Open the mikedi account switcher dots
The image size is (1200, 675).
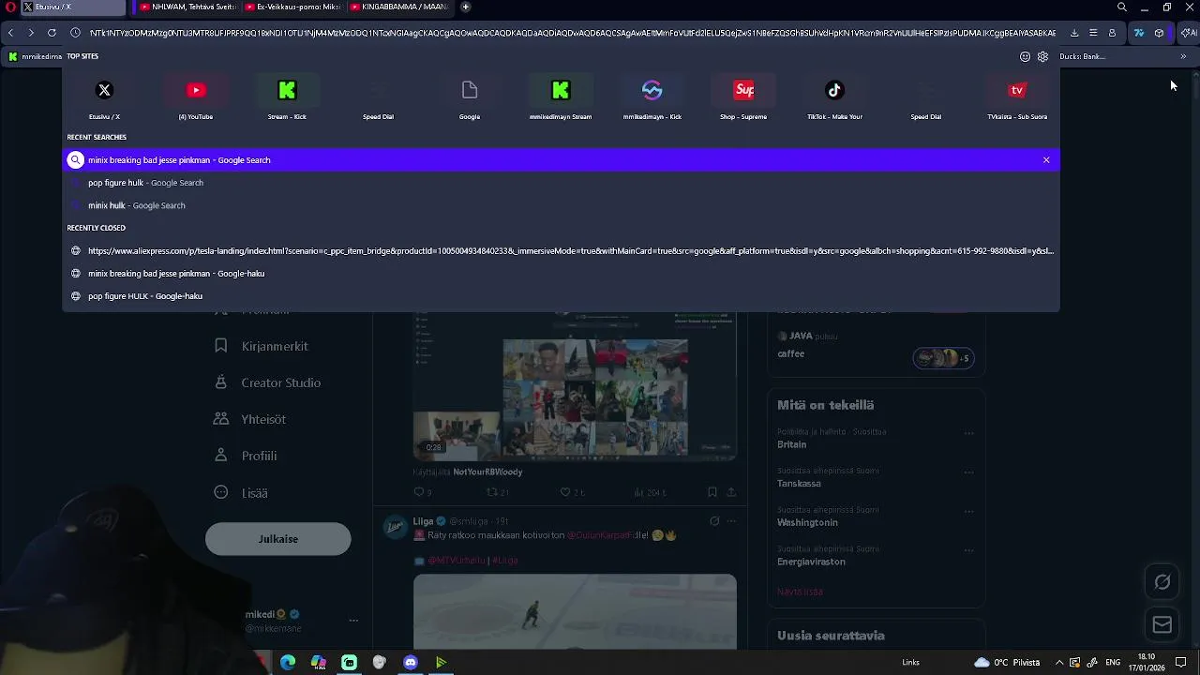pyautogui.click(x=353, y=621)
